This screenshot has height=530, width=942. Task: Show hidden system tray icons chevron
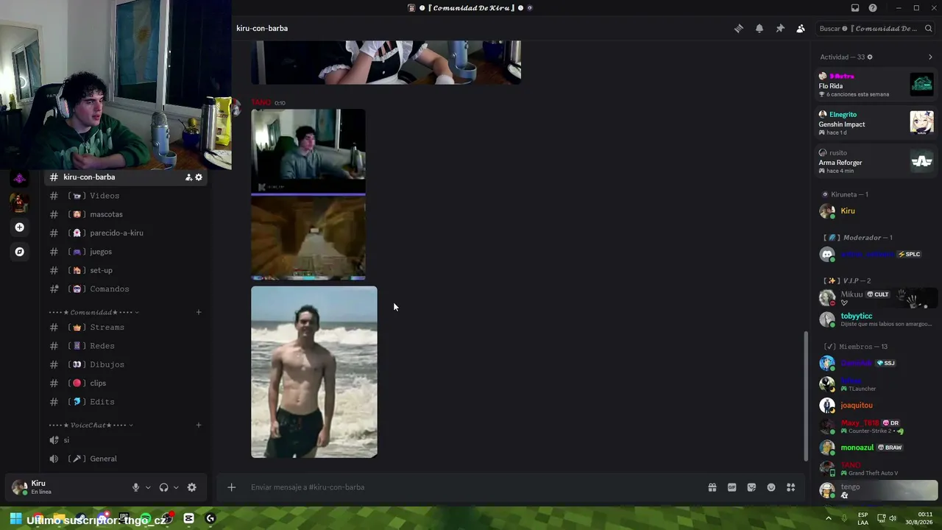[x=829, y=519]
